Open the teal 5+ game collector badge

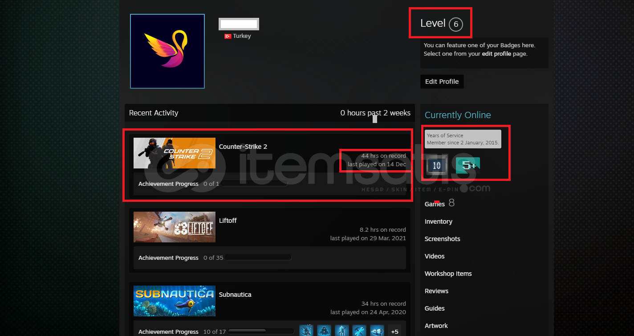pos(467,165)
